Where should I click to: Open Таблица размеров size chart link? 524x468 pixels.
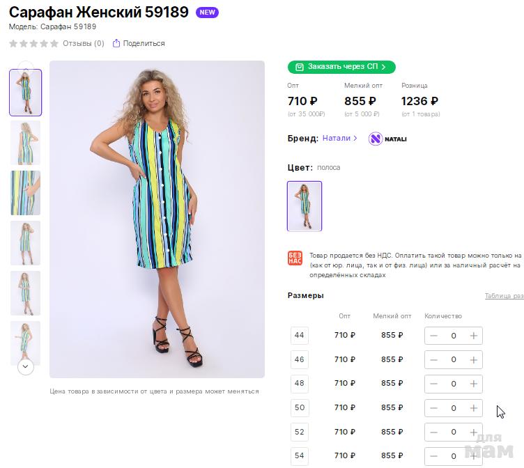pyautogui.click(x=504, y=296)
